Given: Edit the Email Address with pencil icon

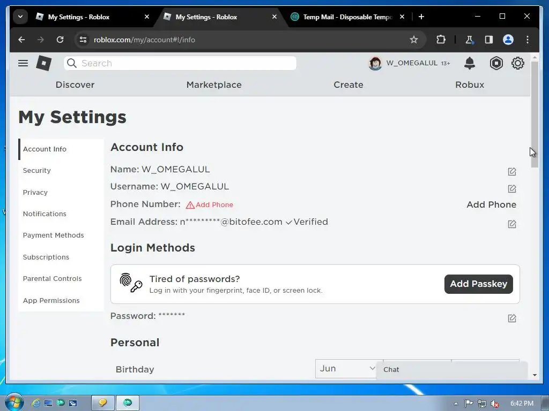Looking at the screenshot, I should [x=512, y=224].
